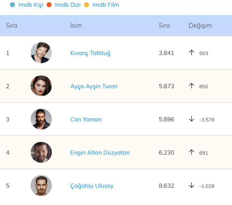Open the Kıvanç Tatlıtuğ name link

[x=90, y=53]
